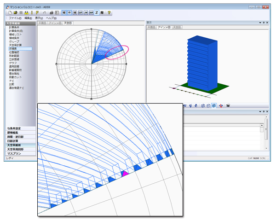
Task: Select 計算条件(旧) in the sidebar
Action: click(16, 31)
